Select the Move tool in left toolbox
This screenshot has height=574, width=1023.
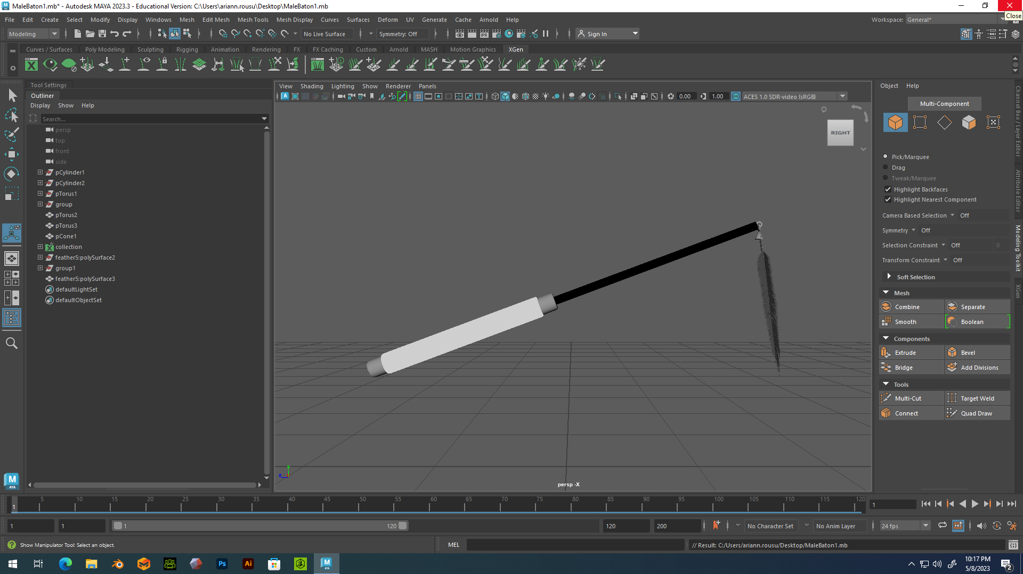click(x=11, y=155)
